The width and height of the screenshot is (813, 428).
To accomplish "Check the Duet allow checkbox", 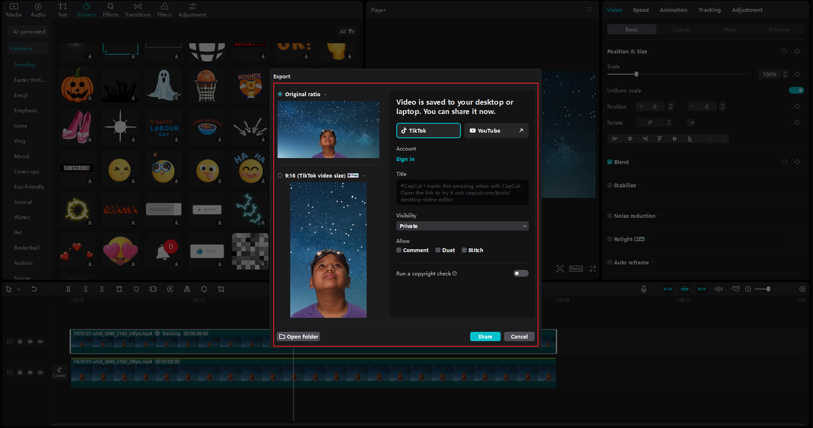I will coord(438,250).
